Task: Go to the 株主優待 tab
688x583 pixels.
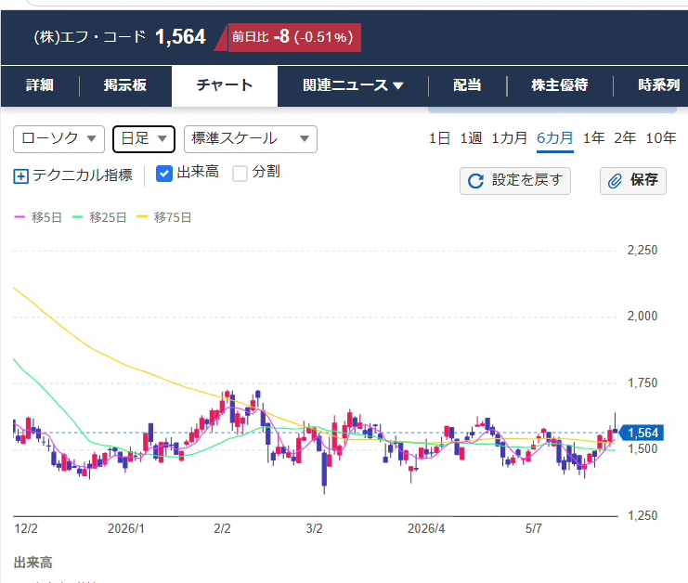Action: [560, 85]
